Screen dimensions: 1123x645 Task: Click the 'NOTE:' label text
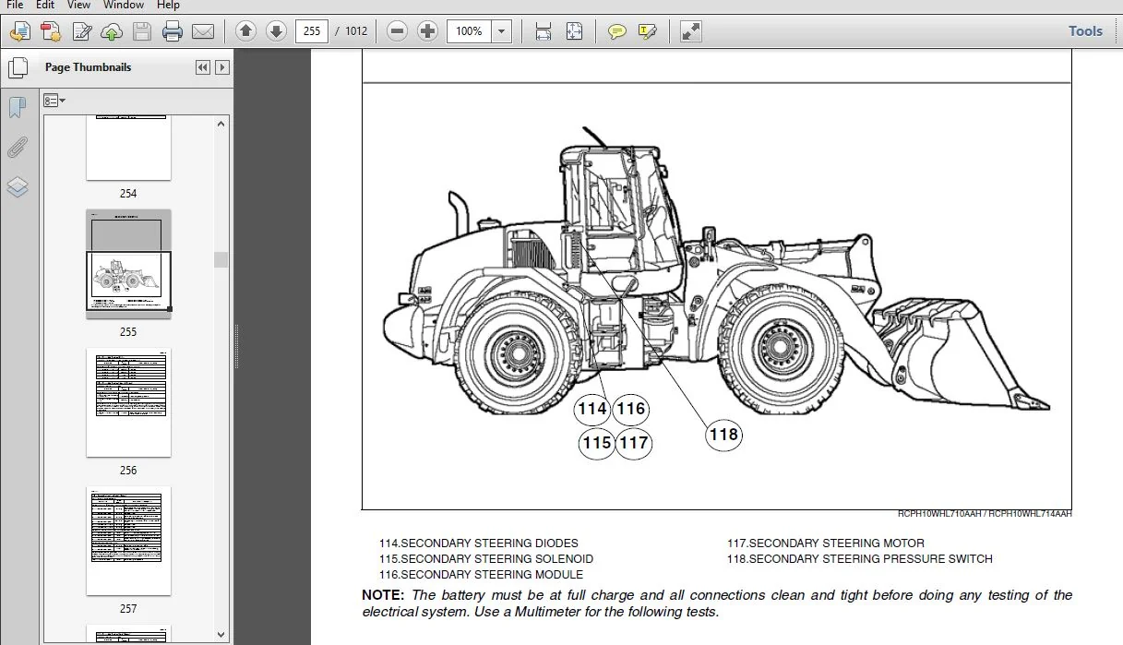383,595
